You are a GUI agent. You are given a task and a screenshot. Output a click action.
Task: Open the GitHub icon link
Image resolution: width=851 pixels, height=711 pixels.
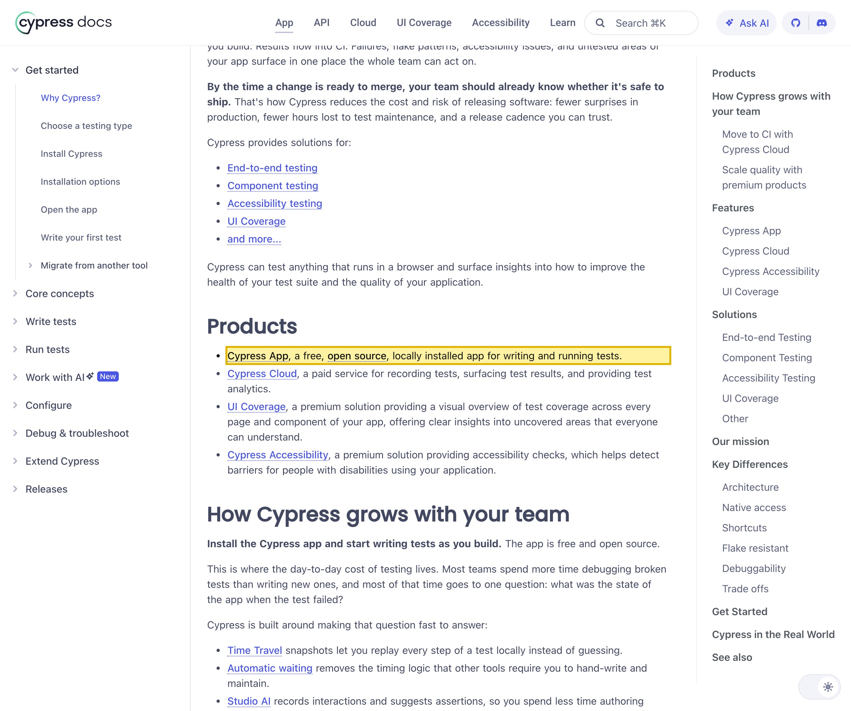point(795,23)
